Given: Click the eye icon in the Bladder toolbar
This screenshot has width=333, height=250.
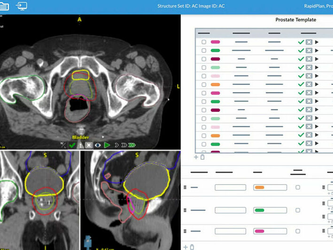Looking at the screenshot, I should tap(98, 145).
